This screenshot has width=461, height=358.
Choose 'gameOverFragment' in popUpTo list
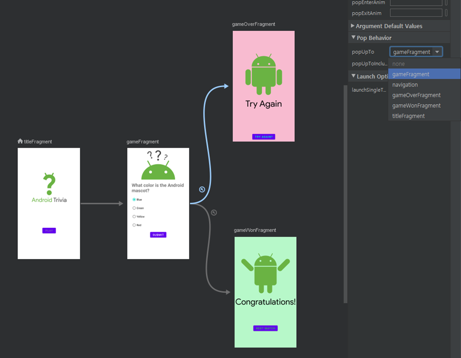pos(424,95)
